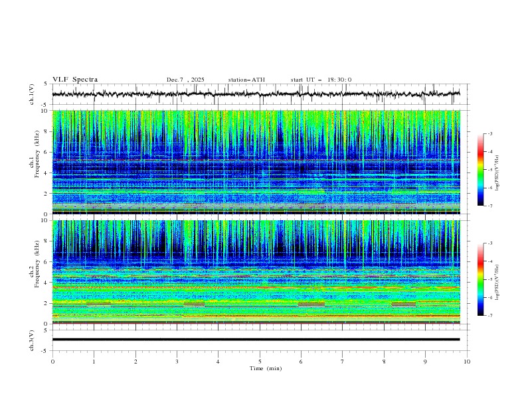Click inside the ch.1 spectrogram panel
Viewport: 526px width, 406px height.
(x=256, y=162)
